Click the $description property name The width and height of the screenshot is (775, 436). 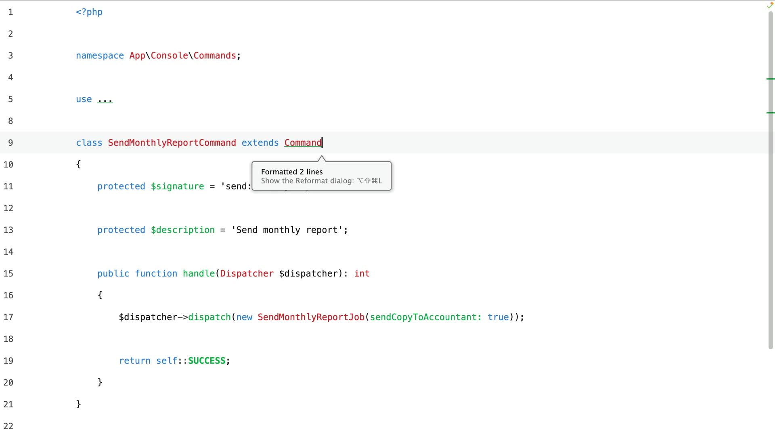point(182,230)
